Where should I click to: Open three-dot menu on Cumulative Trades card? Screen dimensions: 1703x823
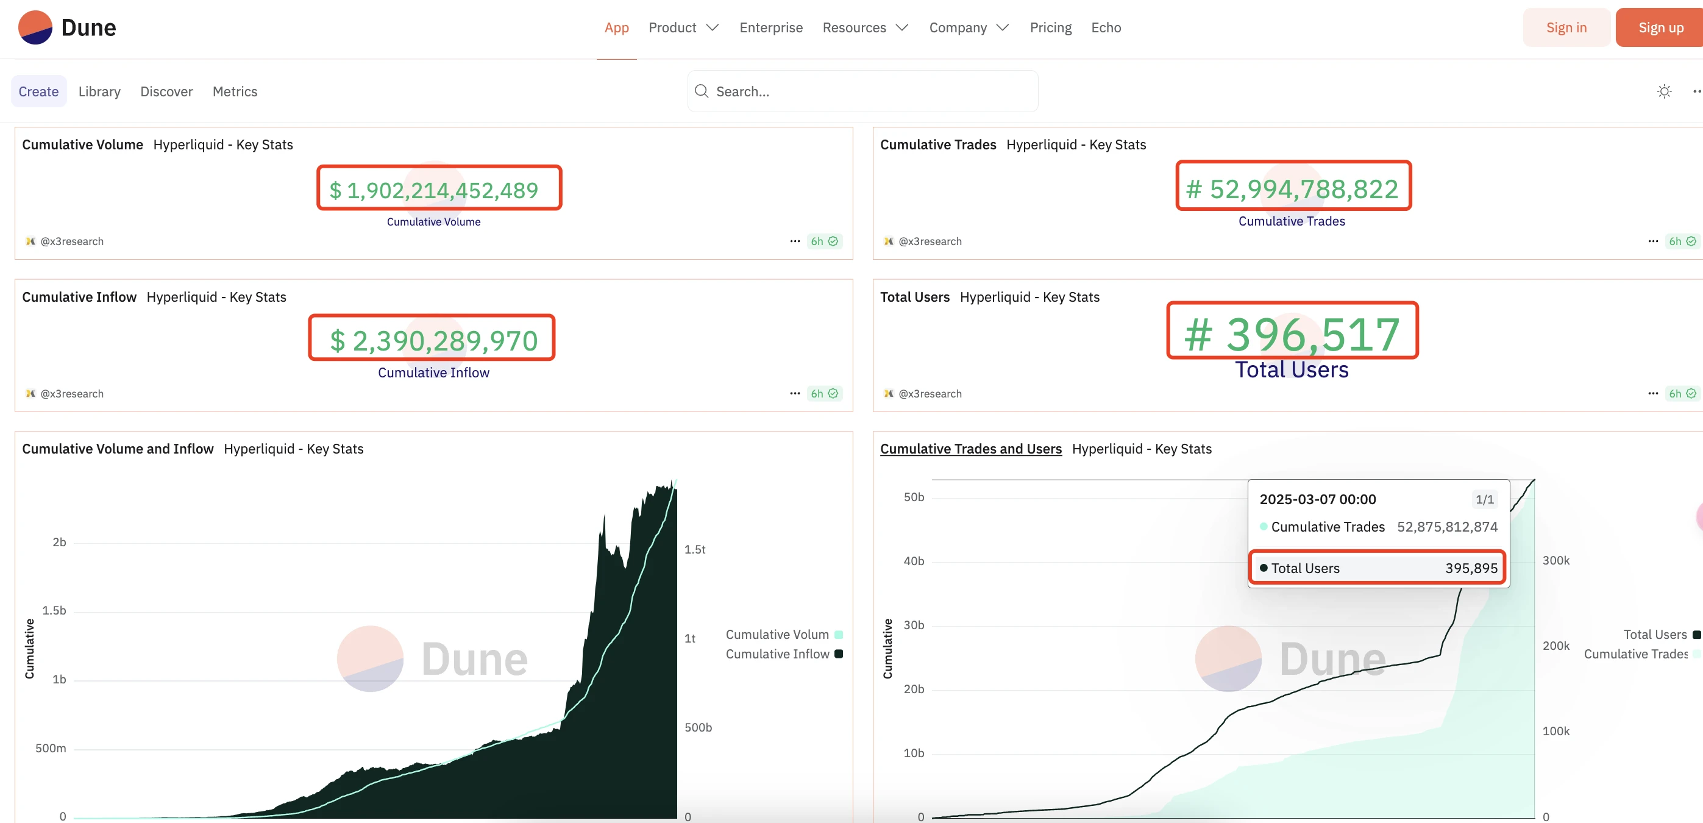(x=1653, y=241)
